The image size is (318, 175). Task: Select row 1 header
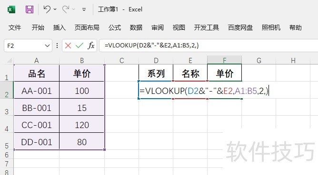click(x=7, y=73)
